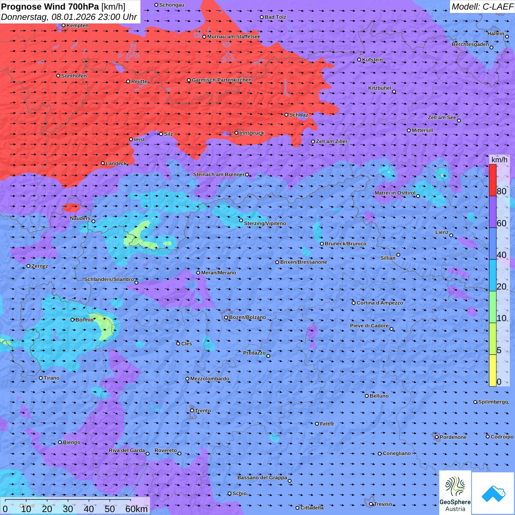Click the 'Steinach am Brenner' label
515x515 pixels.
219,174
